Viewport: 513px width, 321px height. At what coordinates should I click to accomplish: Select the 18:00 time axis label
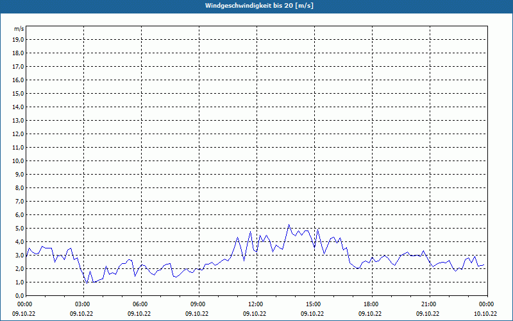(x=371, y=304)
